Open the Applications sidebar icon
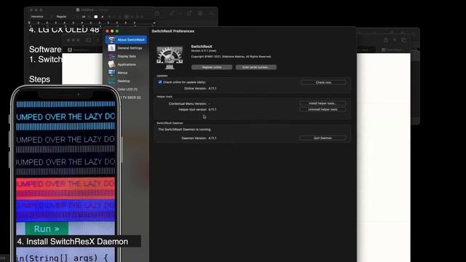 point(111,64)
